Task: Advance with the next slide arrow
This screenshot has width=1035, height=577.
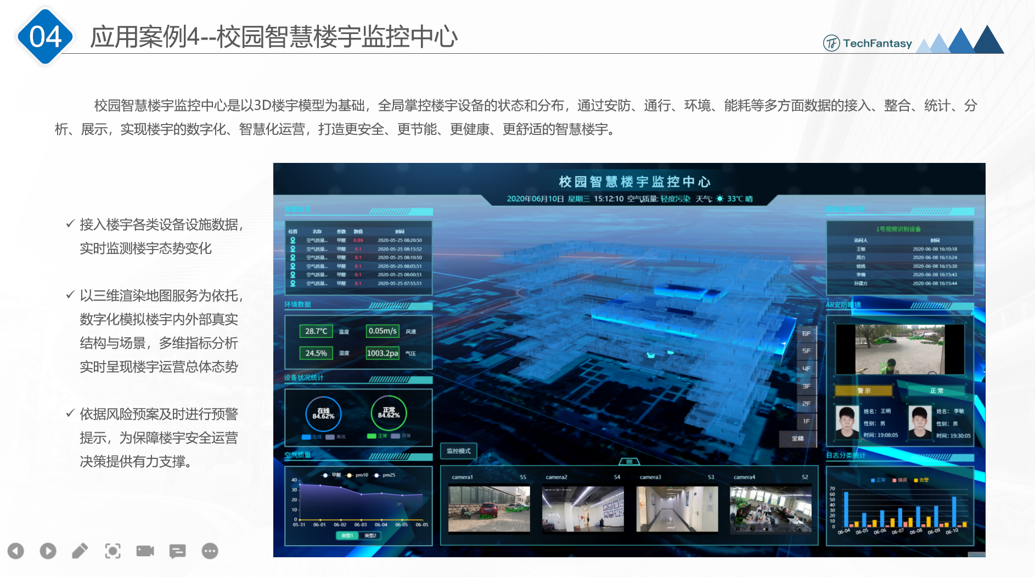Action: coord(48,551)
